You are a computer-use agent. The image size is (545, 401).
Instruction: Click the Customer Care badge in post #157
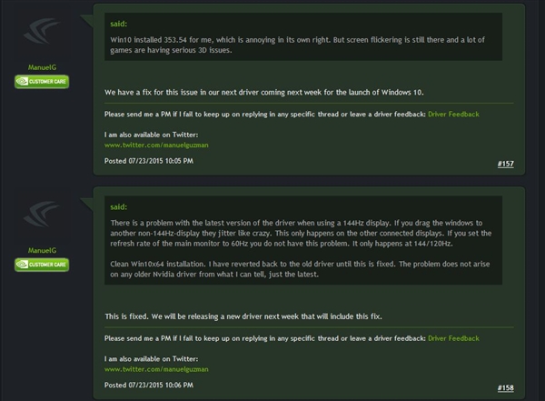point(40,82)
